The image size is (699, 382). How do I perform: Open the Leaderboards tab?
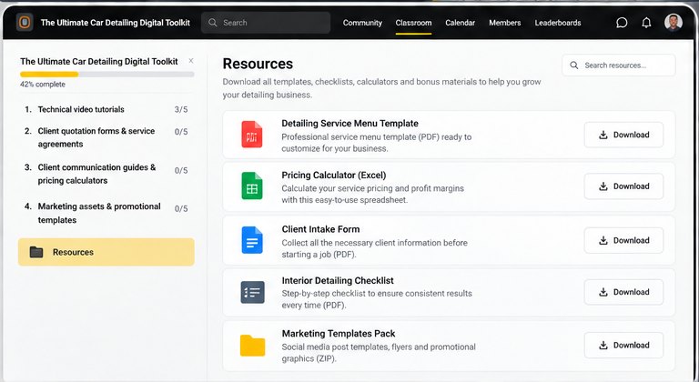558,23
